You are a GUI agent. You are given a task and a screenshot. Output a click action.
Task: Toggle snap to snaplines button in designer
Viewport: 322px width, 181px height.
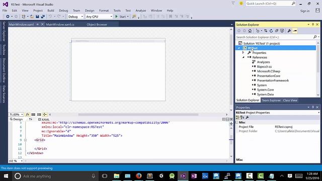(x=45, y=115)
